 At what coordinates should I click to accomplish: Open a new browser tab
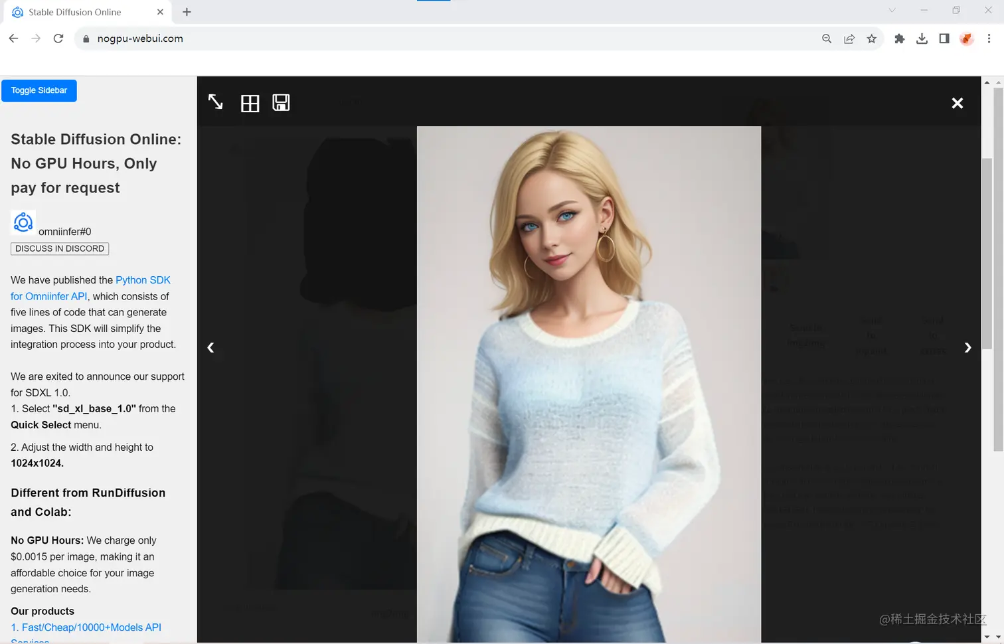tap(187, 12)
